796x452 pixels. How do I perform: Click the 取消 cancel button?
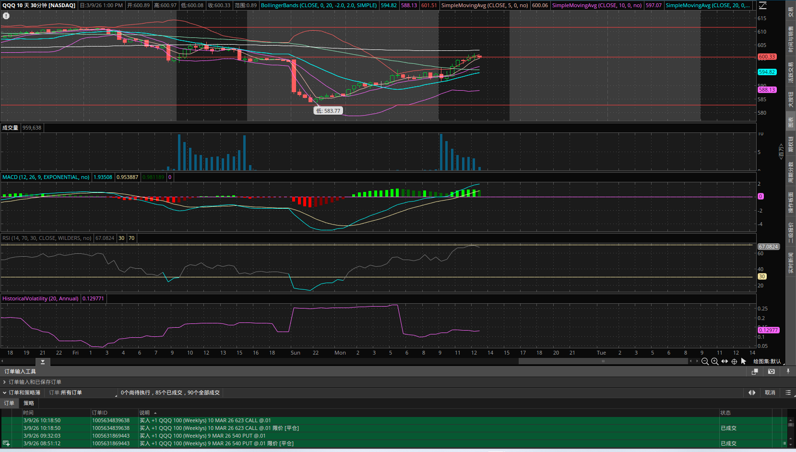tap(770, 393)
